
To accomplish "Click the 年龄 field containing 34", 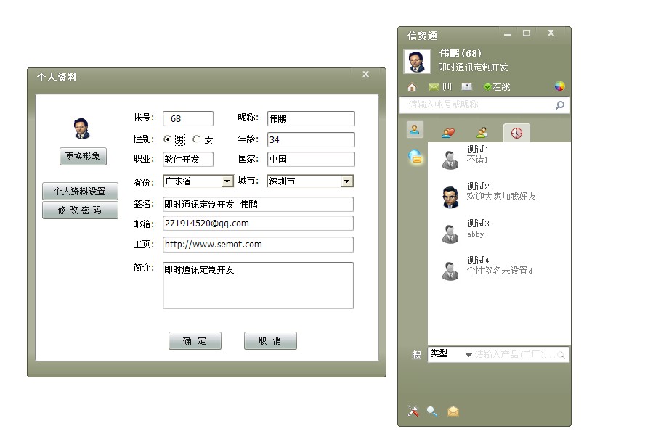I will (311, 139).
